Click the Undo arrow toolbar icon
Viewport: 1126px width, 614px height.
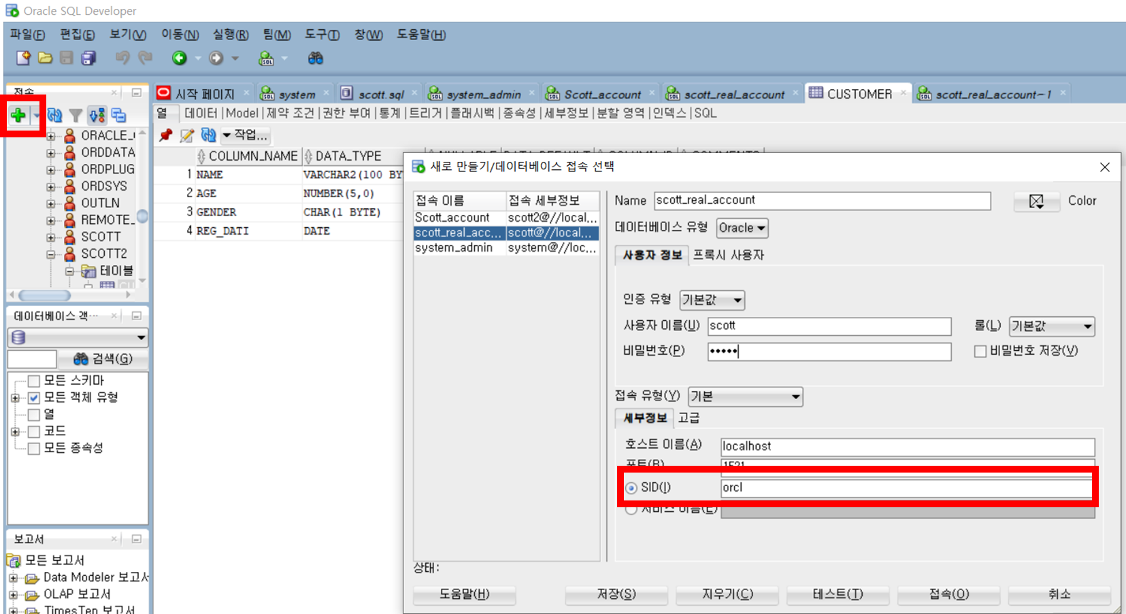[122, 58]
